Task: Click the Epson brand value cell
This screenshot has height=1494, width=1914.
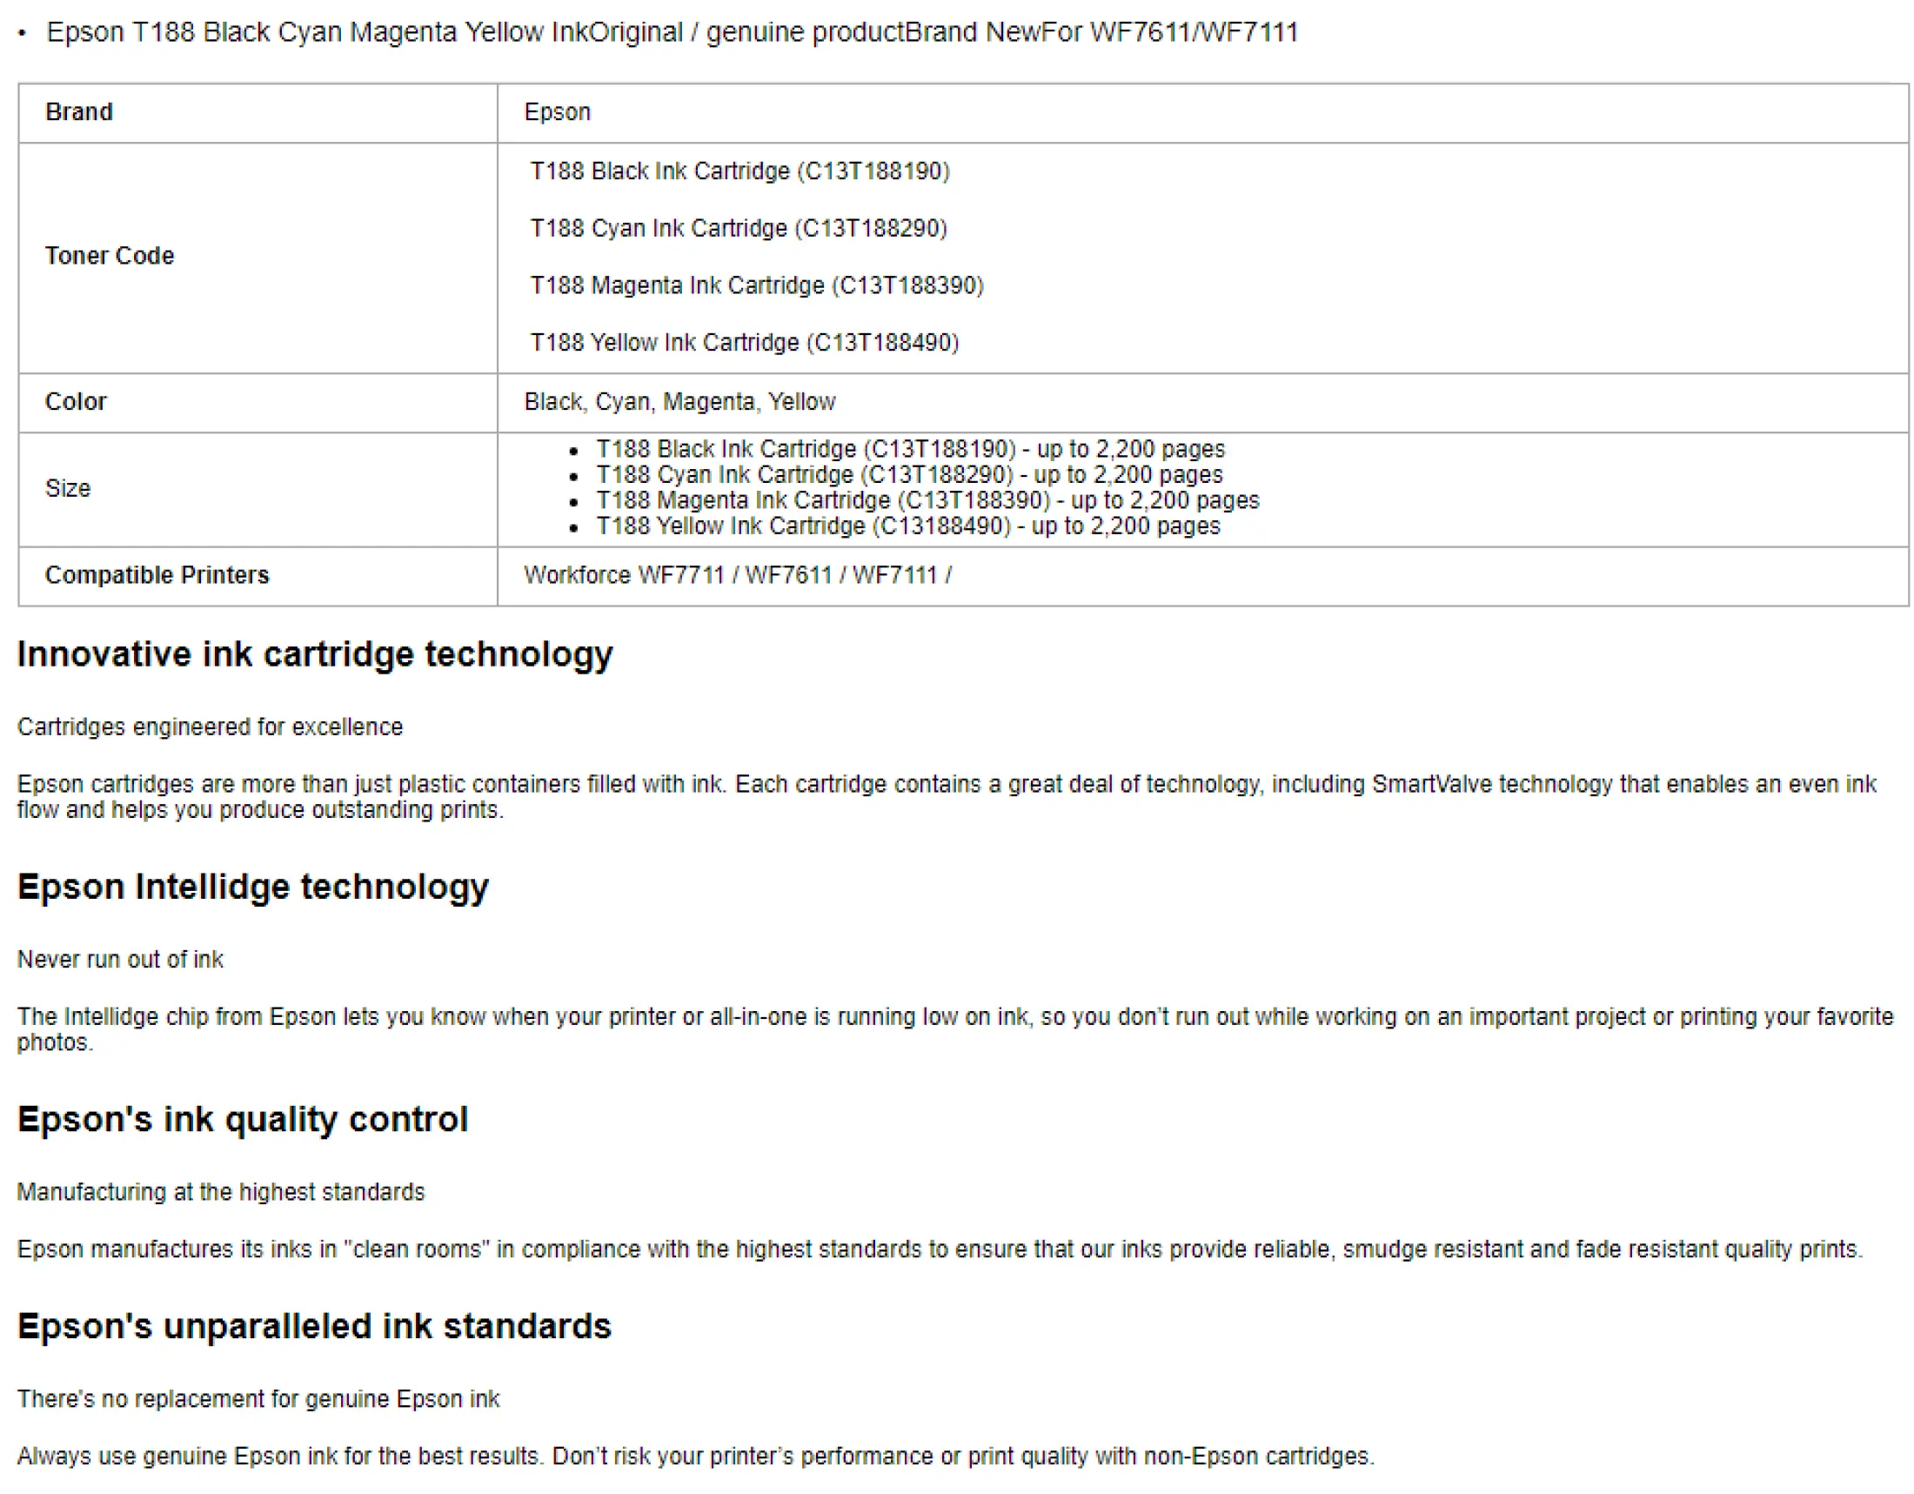Action: click(x=558, y=112)
